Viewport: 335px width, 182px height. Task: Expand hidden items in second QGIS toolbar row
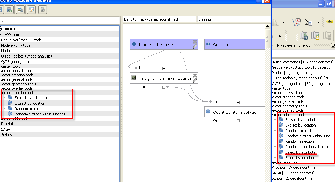point(280,36)
